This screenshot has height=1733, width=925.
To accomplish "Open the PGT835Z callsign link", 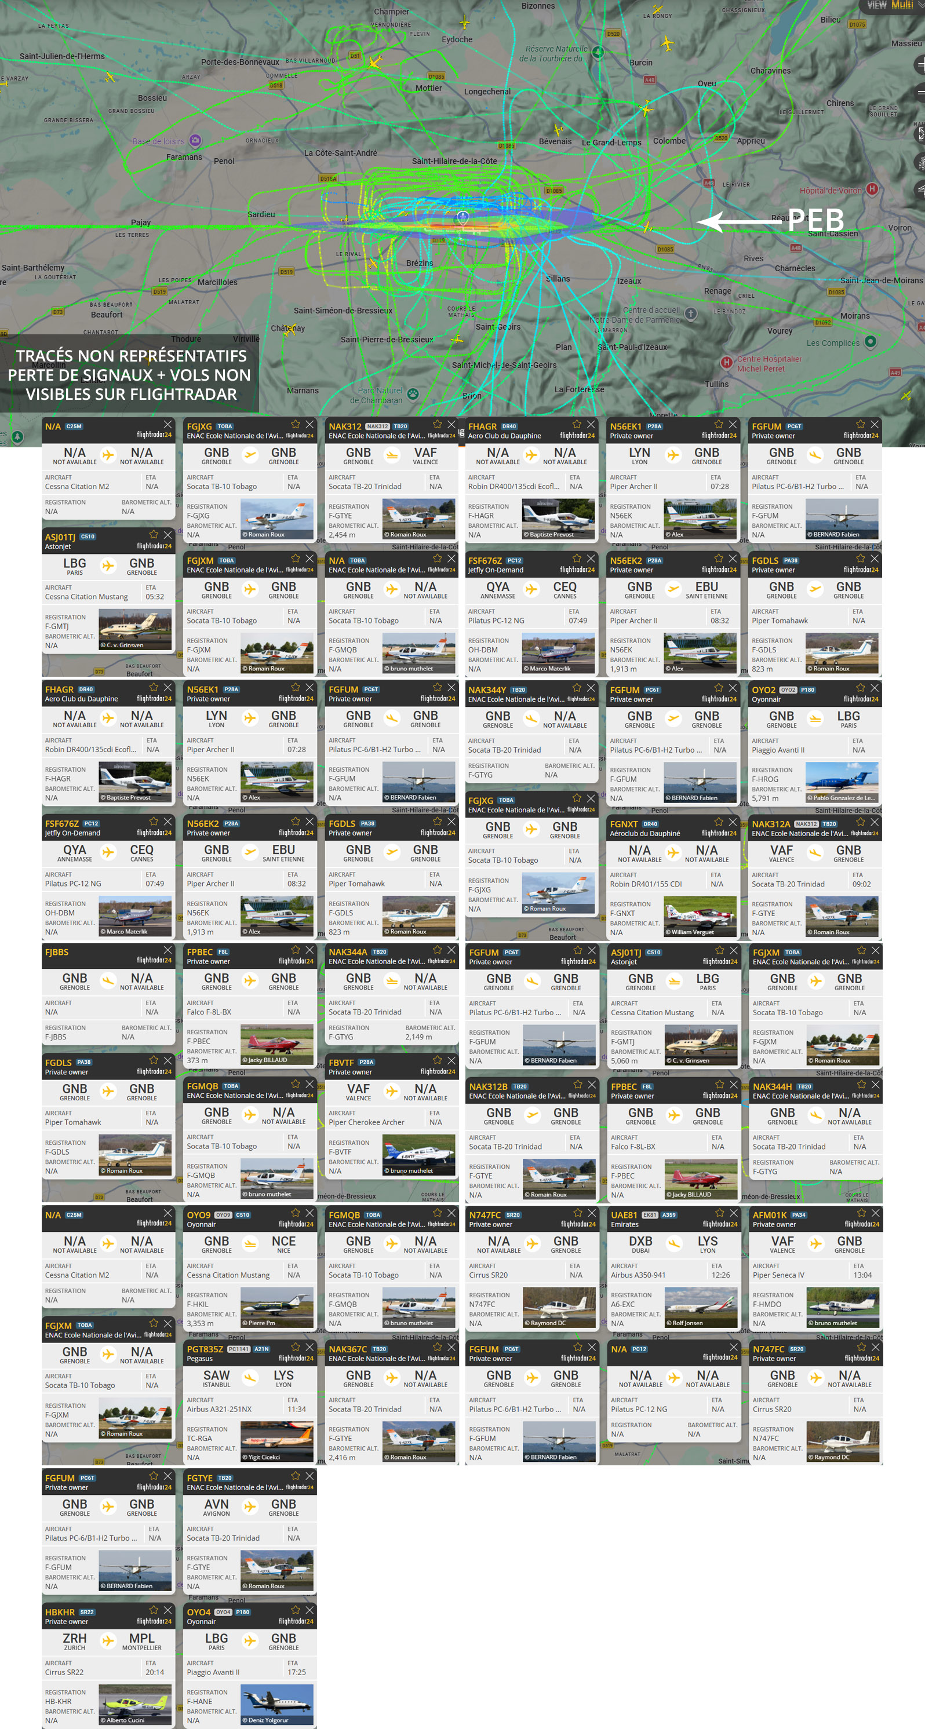I will [205, 1349].
